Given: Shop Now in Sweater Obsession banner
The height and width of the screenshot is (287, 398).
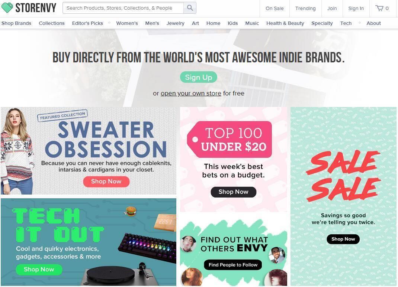Looking at the screenshot, I should tap(106, 181).
